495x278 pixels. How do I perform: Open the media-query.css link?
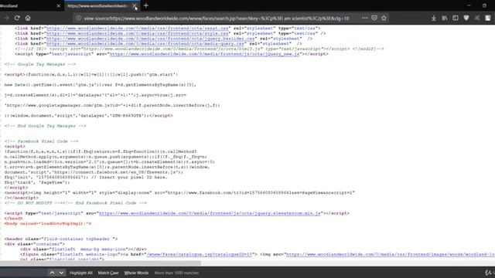coord(145,43)
